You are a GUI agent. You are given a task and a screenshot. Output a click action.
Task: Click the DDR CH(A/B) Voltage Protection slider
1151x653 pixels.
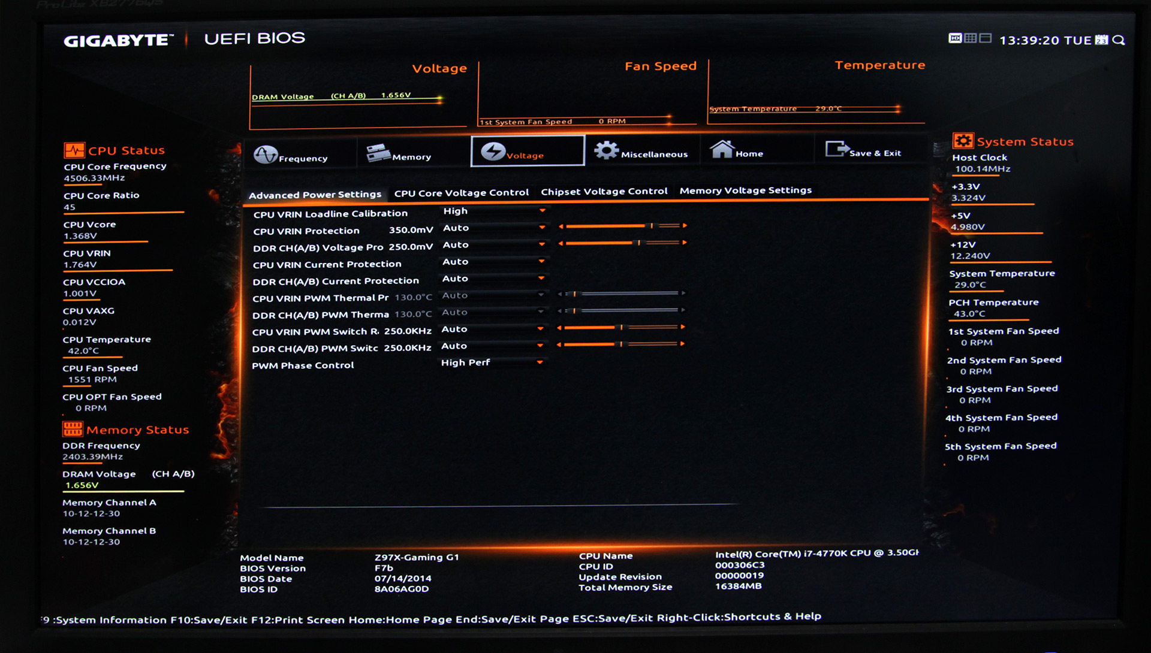click(623, 243)
